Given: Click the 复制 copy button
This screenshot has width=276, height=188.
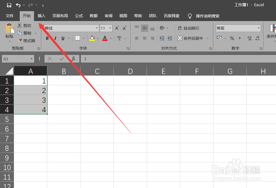Looking at the screenshot, I should (24, 33).
